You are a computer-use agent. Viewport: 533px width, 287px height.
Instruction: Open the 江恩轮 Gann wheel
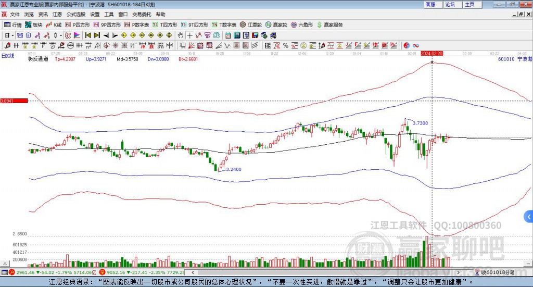251,25
